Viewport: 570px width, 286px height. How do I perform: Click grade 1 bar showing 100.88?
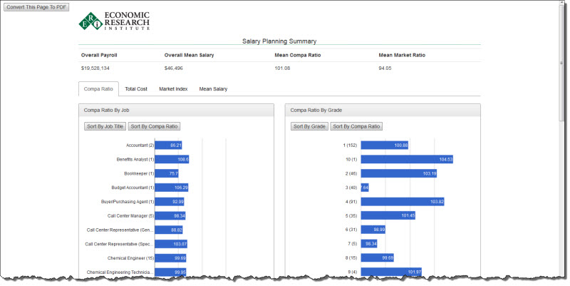[x=385, y=145]
